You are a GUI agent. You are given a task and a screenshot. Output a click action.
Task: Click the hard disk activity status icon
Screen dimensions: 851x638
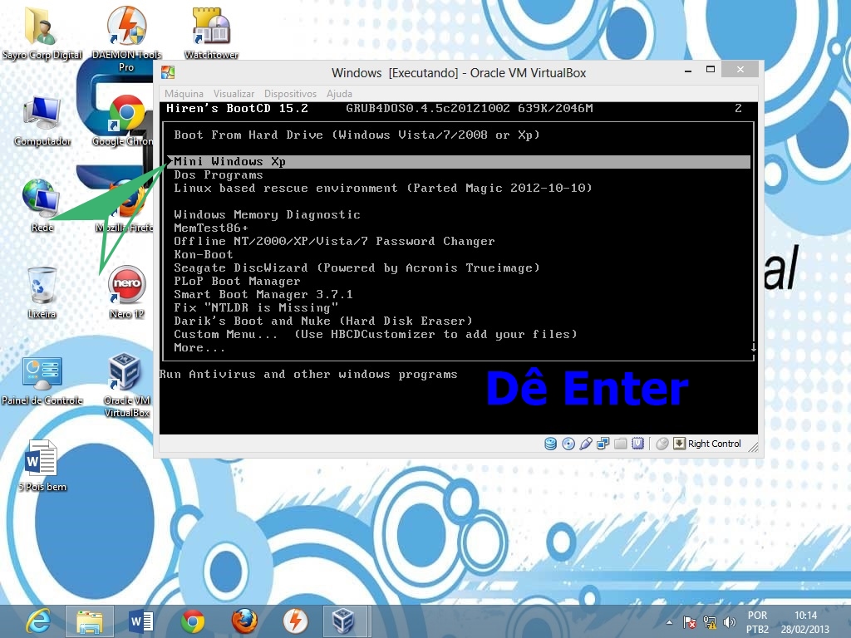click(x=550, y=444)
